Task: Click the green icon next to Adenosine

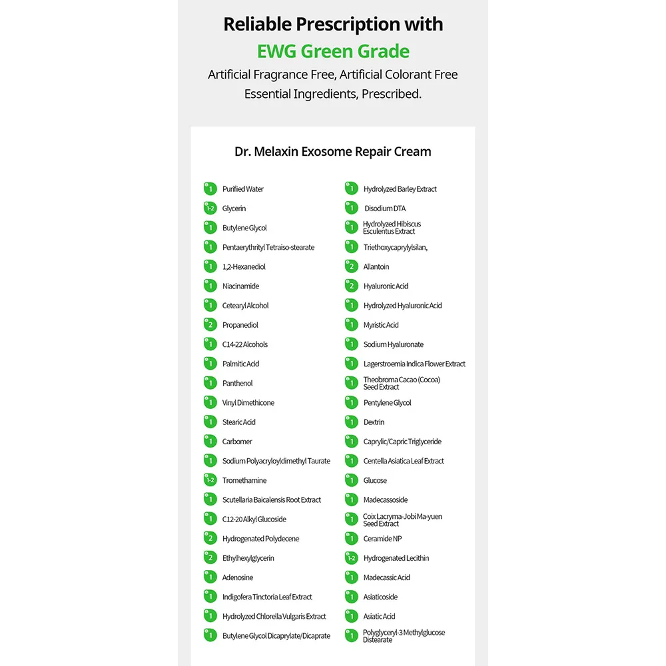Action: point(210,577)
